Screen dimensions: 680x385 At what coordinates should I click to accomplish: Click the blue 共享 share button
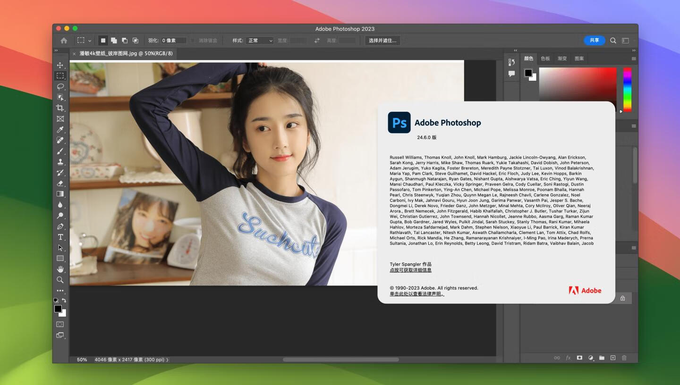[x=595, y=41]
